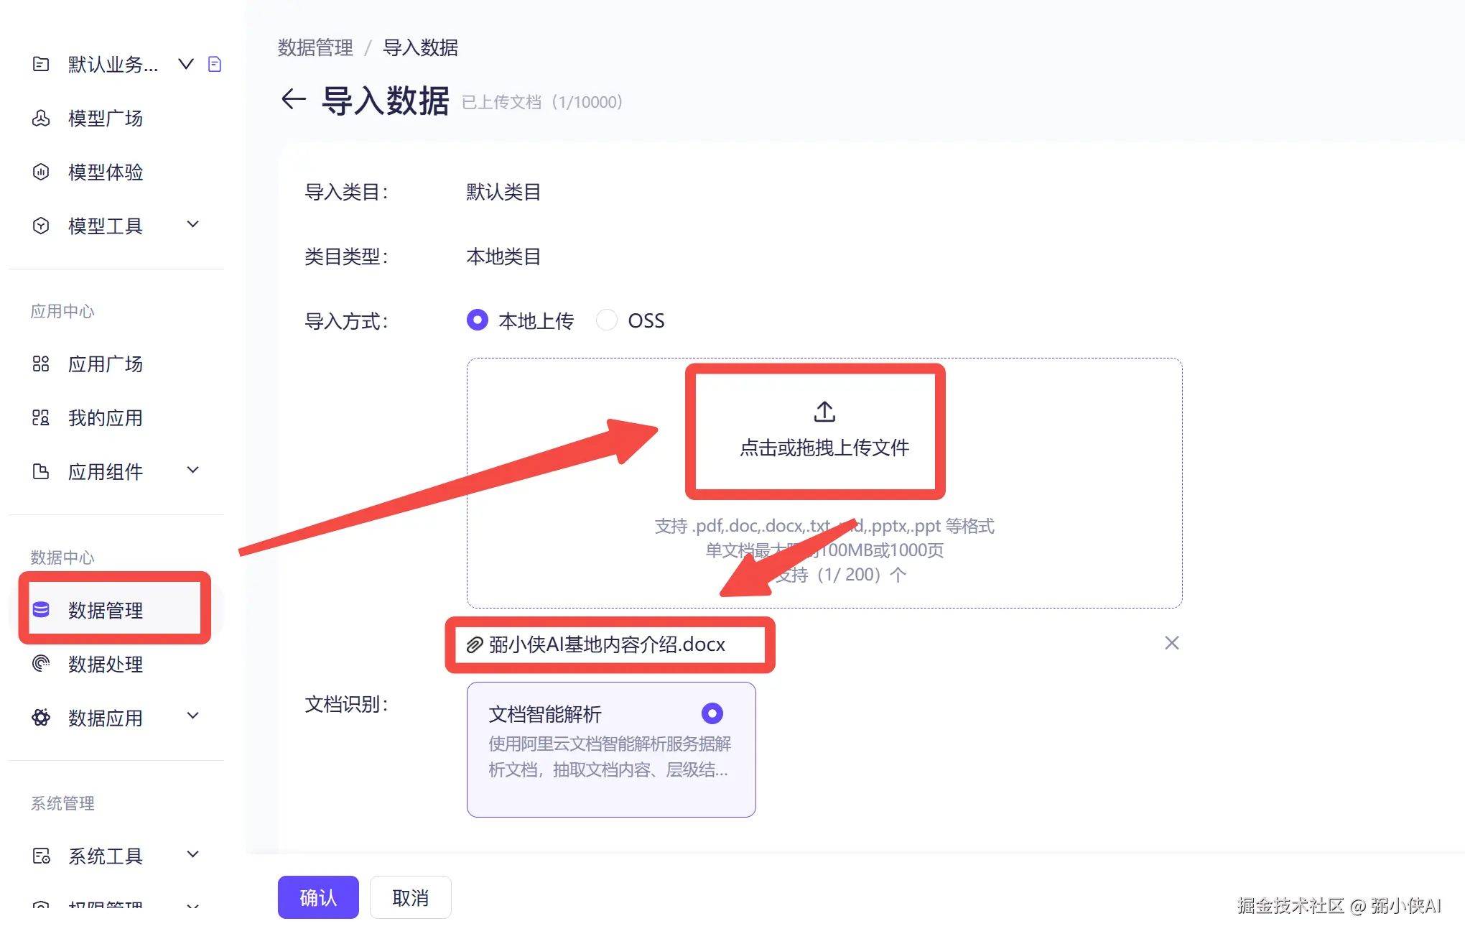Remove the uploaded docx file with X

coord(1171,643)
